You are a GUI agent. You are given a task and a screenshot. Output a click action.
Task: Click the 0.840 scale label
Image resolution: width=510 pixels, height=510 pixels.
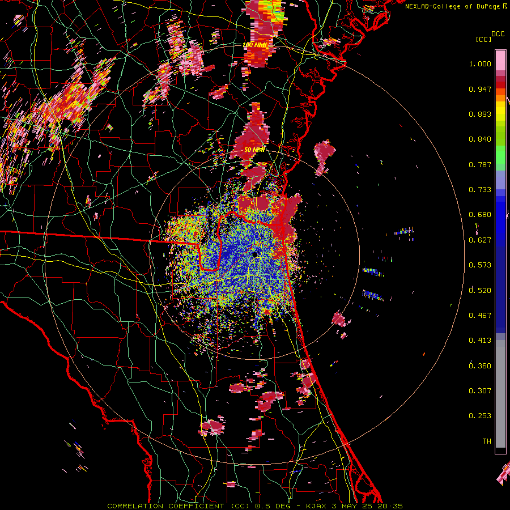(480, 139)
